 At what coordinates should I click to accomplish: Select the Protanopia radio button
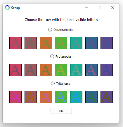(x=52, y=57)
